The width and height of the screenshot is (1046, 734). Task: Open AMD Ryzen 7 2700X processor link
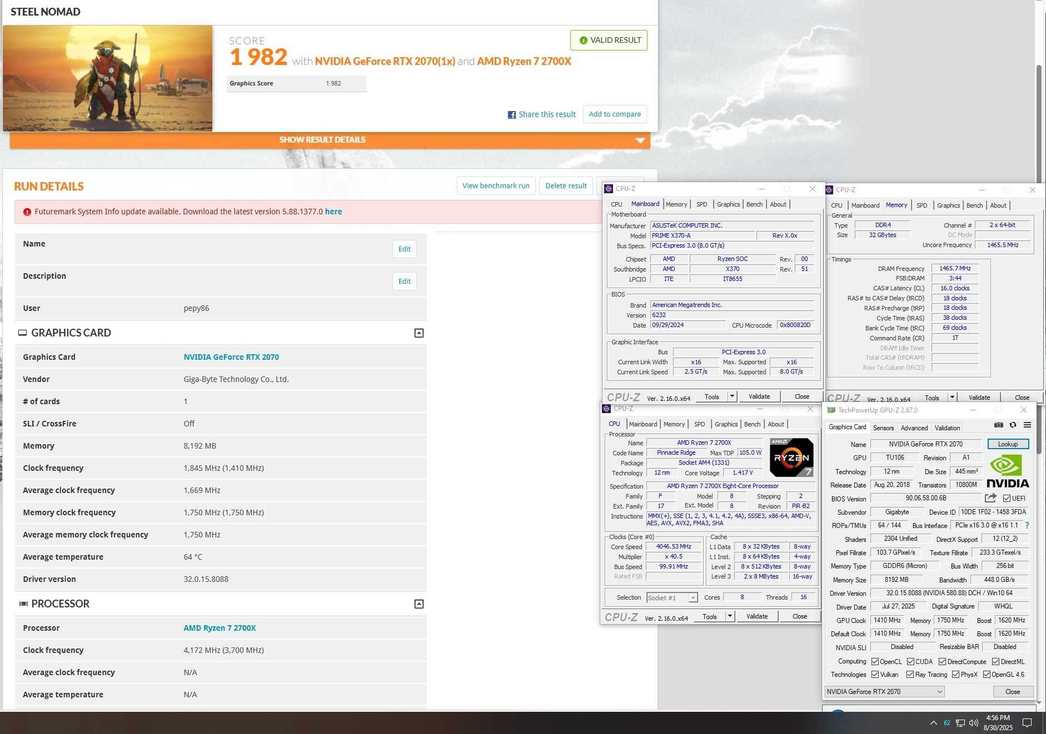click(220, 628)
